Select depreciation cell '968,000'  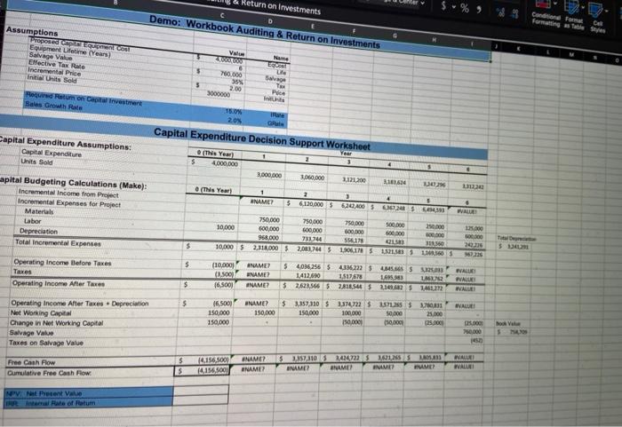(268, 238)
